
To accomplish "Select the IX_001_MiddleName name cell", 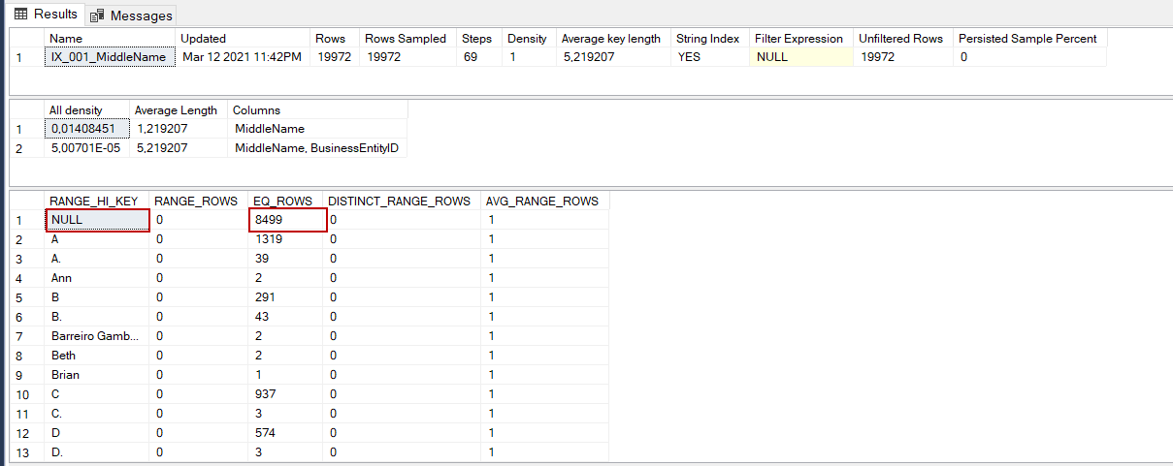I will pyautogui.click(x=111, y=57).
